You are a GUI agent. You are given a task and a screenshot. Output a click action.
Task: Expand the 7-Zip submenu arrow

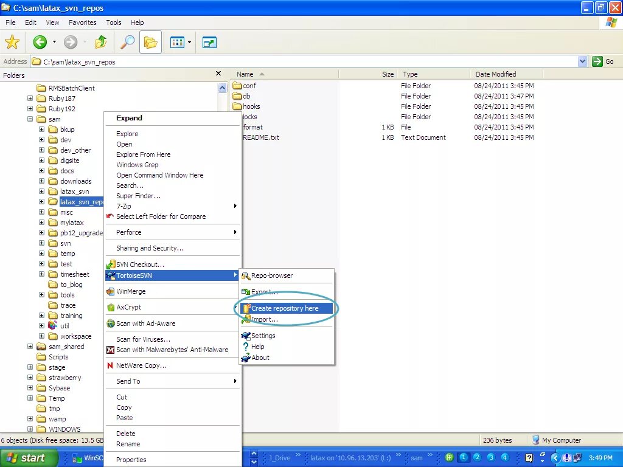(235, 206)
